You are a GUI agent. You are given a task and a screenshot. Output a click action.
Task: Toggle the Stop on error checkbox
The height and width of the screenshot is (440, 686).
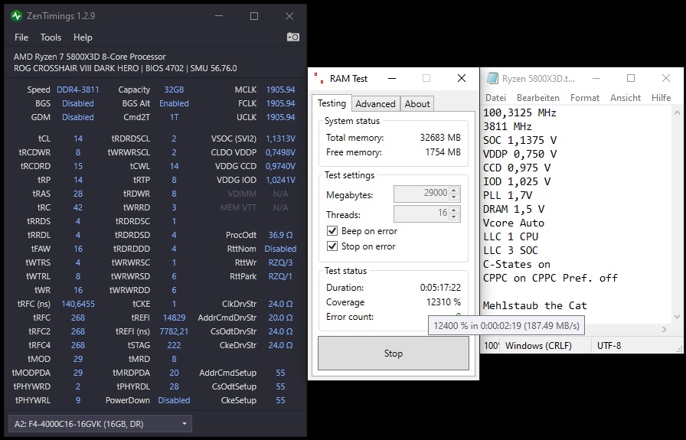pos(332,246)
